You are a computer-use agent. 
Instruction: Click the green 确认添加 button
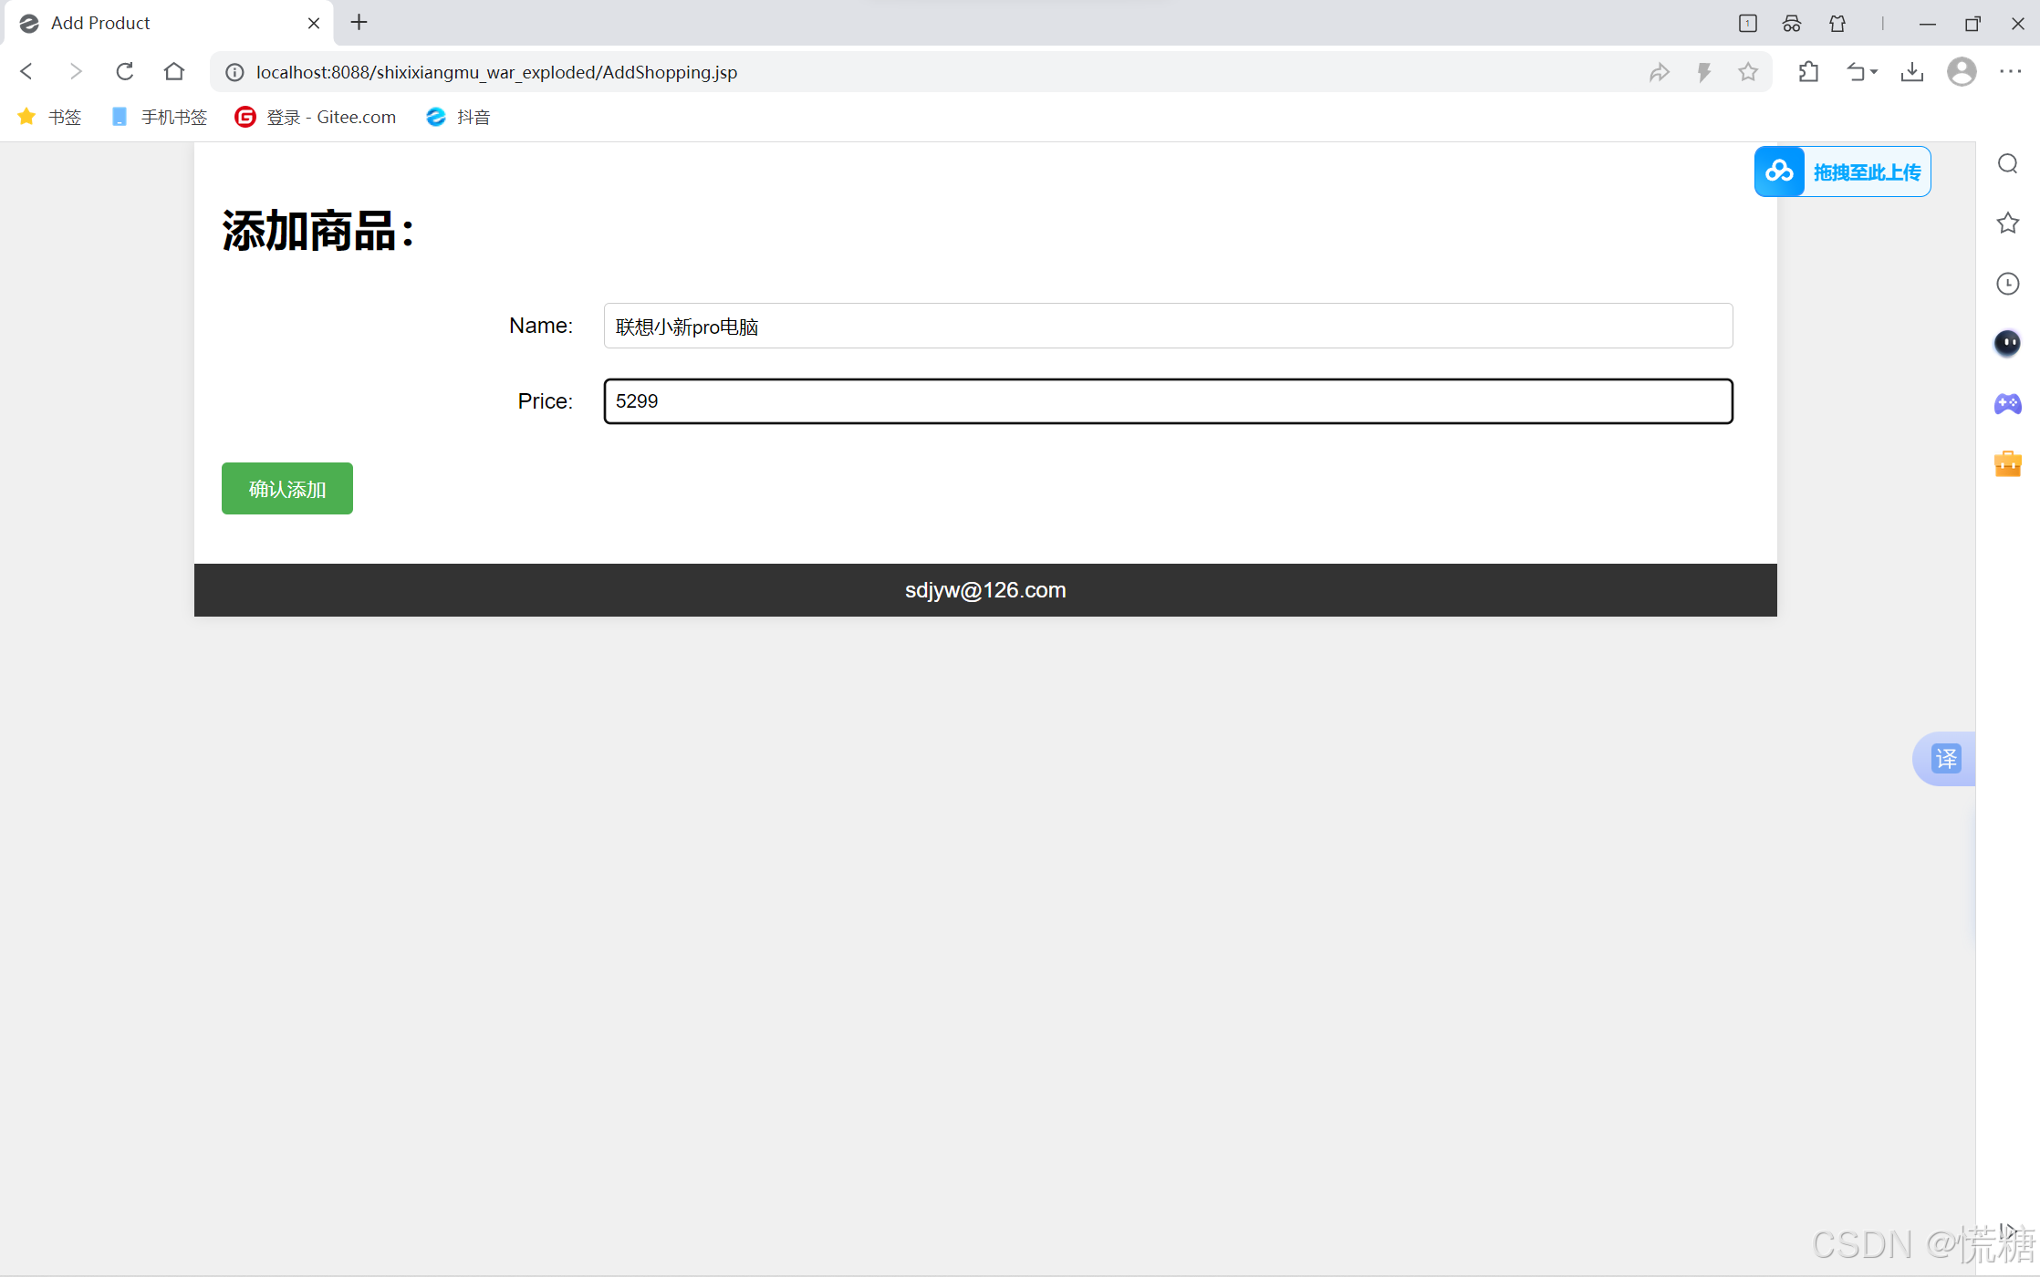pos(287,488)
